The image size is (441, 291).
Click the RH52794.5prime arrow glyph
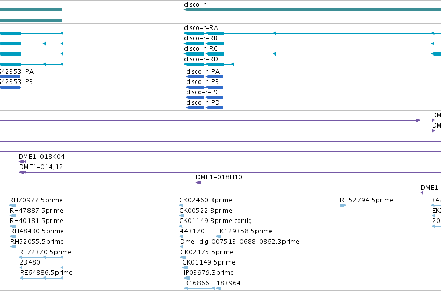pos(343,205)
